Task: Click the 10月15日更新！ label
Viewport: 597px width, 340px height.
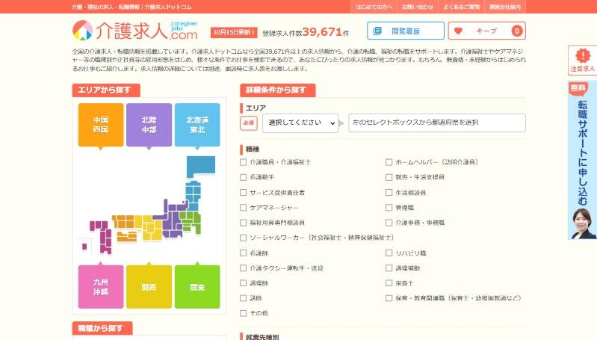Action: point(234,32)
